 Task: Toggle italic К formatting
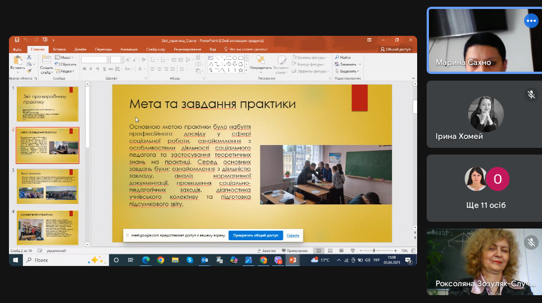[x=91, y=69]
